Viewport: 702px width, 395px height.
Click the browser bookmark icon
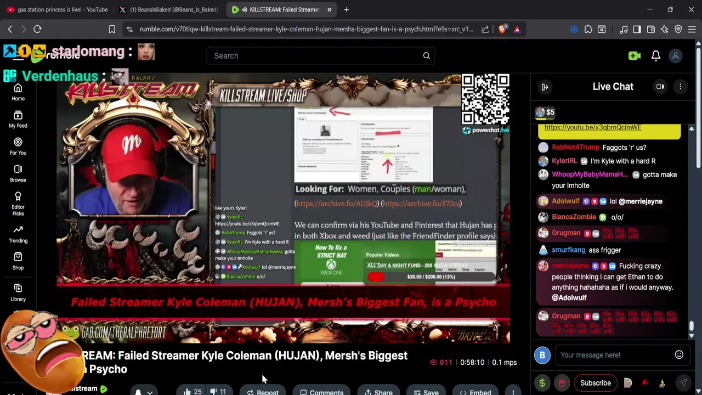coord(112,29)
